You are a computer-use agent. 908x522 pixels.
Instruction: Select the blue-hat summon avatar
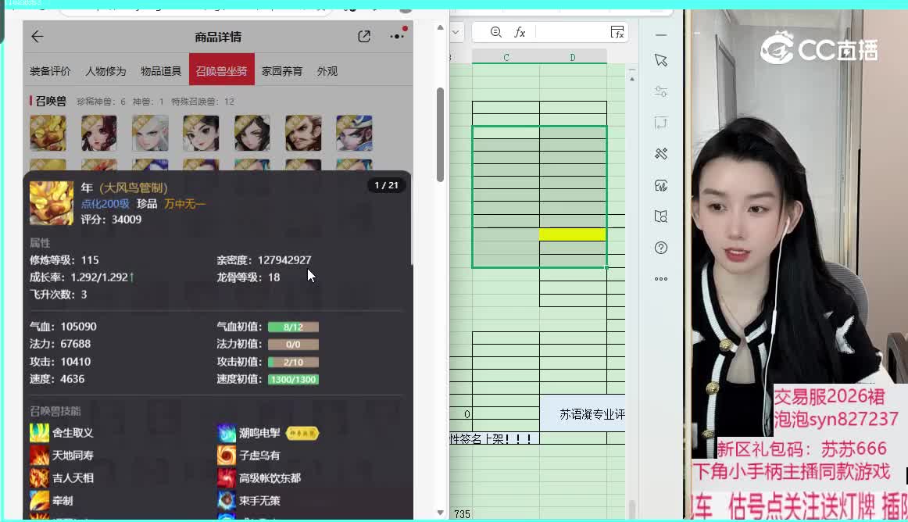point(354,133)
